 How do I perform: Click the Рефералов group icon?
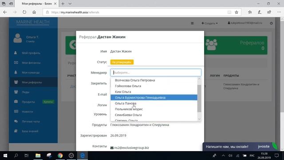(x=211, y=45)
